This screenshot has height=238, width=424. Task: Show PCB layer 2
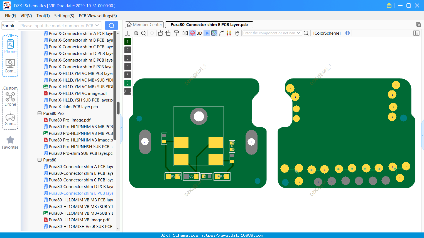pos(128,50)
